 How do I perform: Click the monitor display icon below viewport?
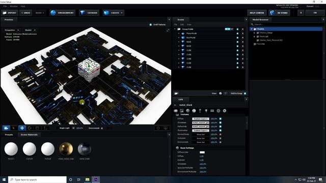[166, 128]
